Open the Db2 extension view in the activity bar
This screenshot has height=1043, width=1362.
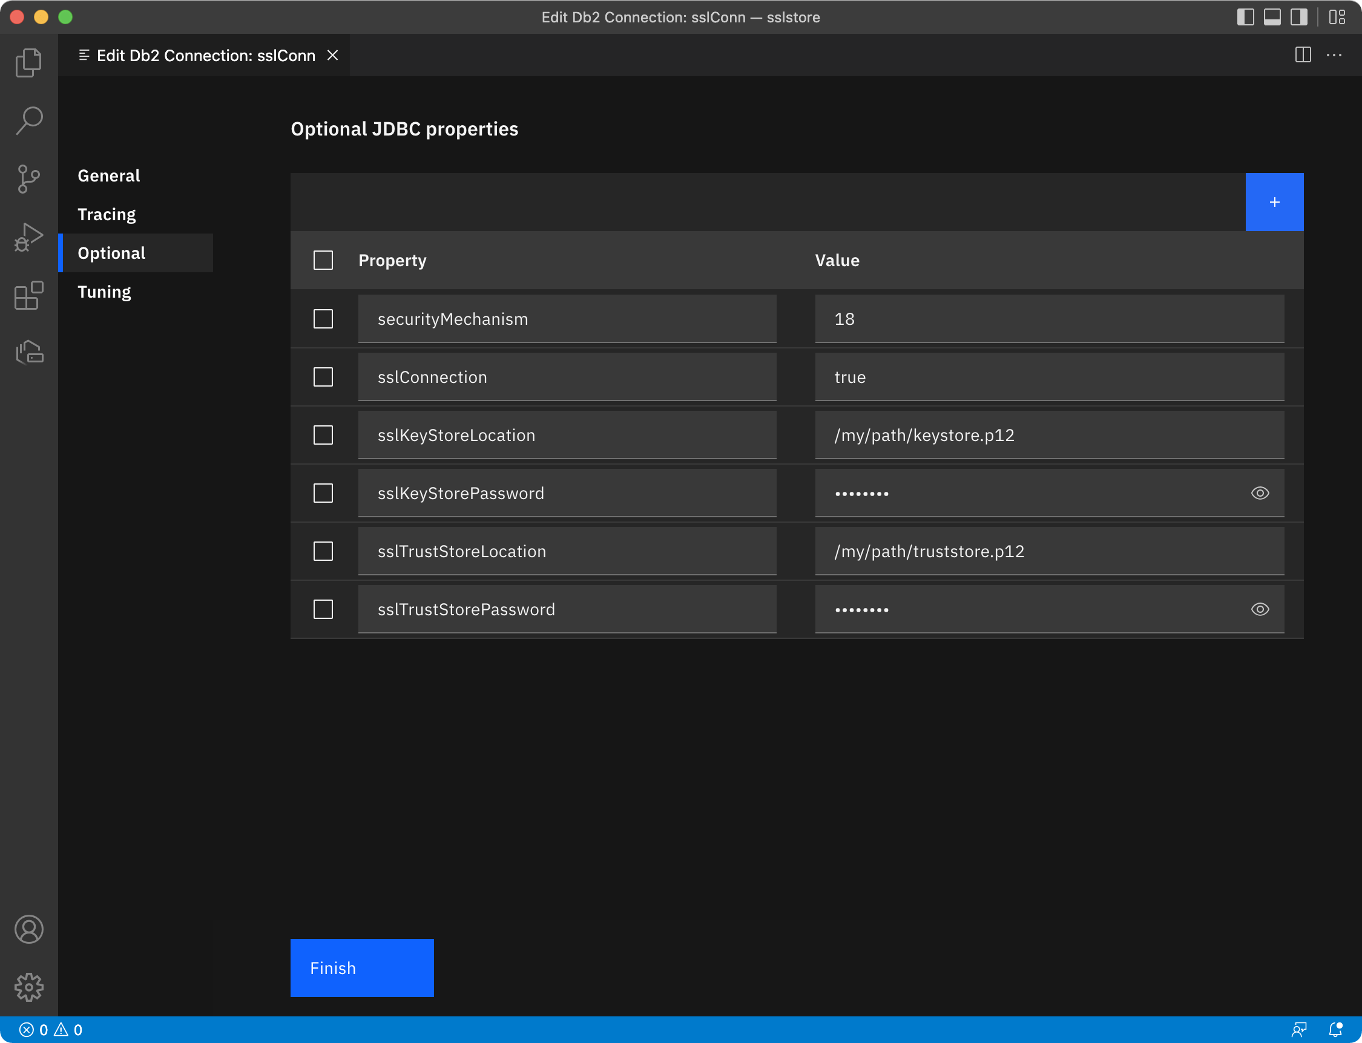[28, 352]
